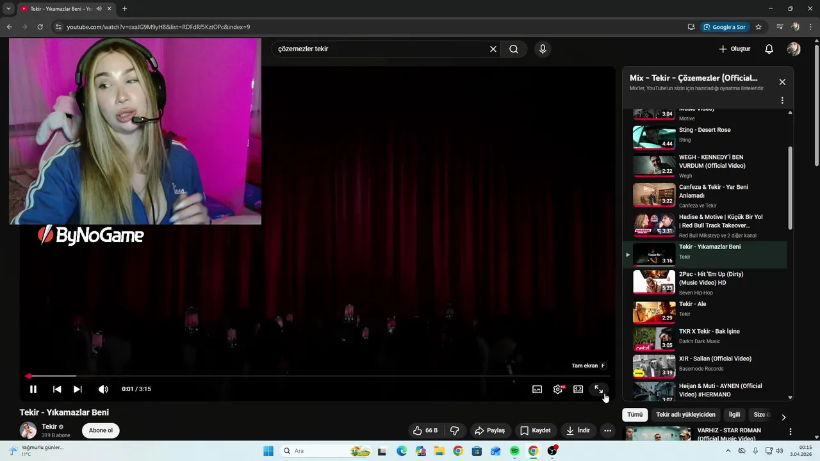The width and height of the screenshot is (820, 461).
Task: Open a new Chrome tab
Action: coord(124,9)
